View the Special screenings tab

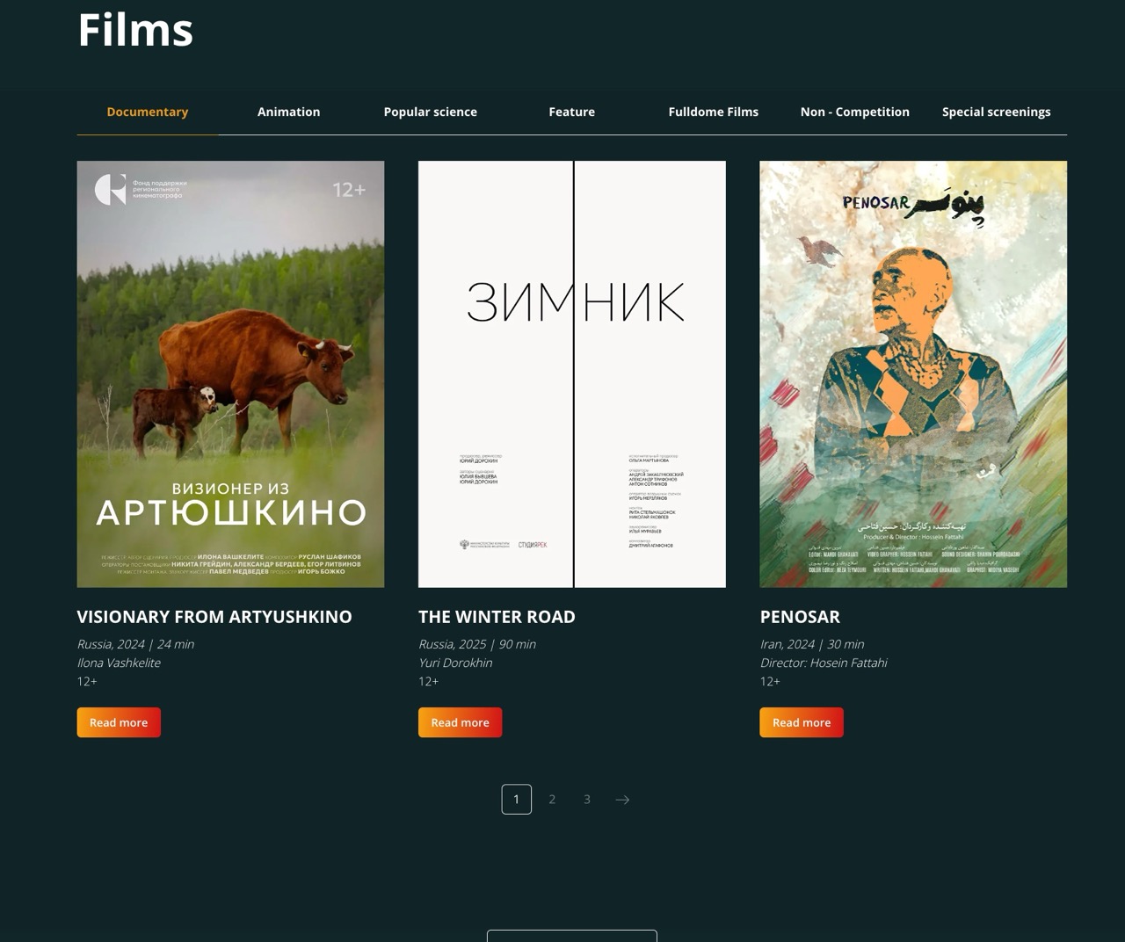[x=997, y=112]
